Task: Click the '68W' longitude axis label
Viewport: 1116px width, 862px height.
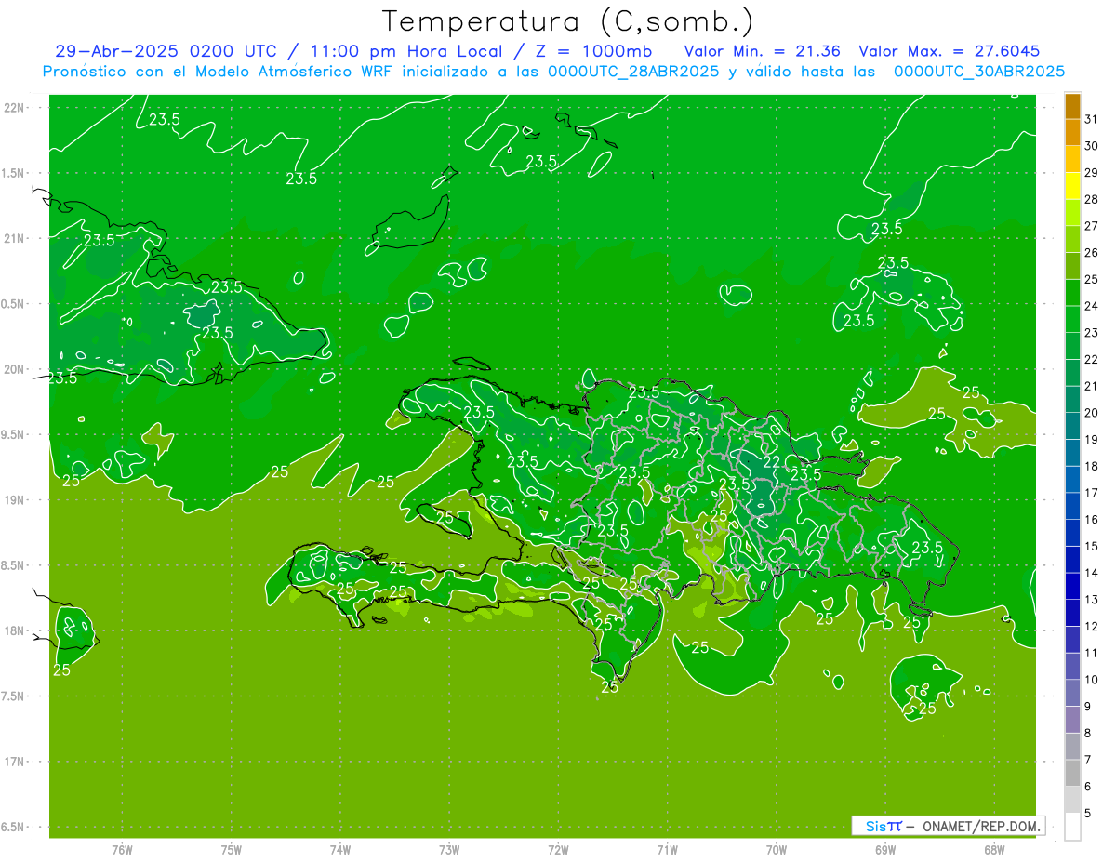Action: (994, 849)
